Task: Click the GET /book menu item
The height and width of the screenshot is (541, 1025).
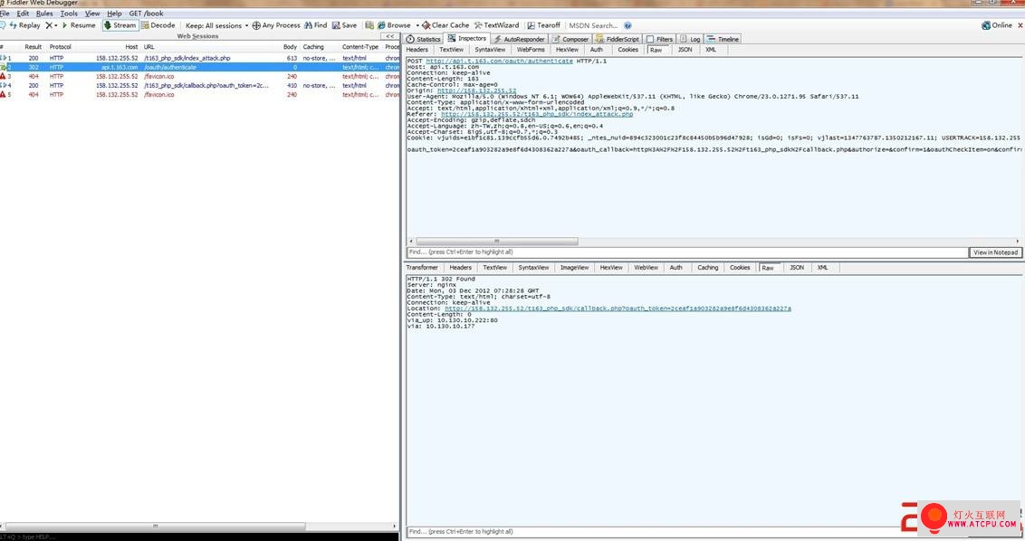Action: [x=147, y=13]
